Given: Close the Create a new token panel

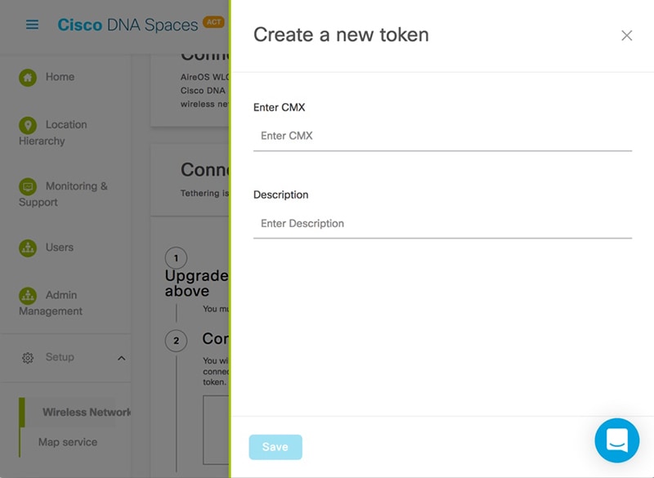Looking at the screenshot, I should [626, 35].
